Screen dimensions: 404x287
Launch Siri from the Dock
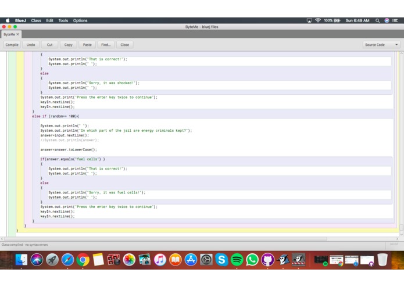pos(37,260)
